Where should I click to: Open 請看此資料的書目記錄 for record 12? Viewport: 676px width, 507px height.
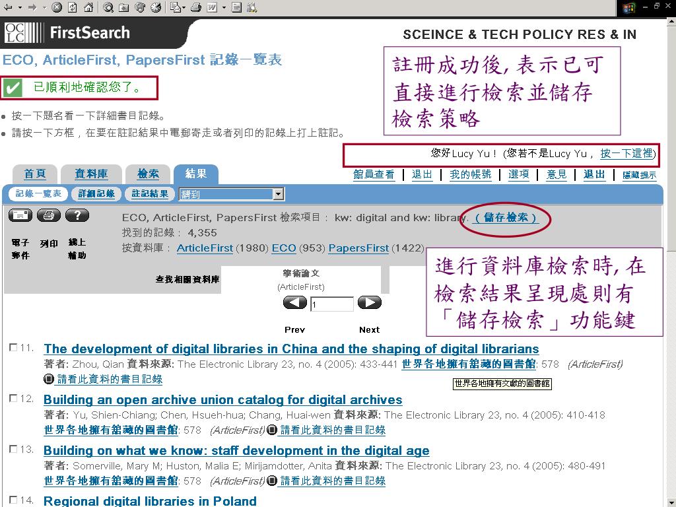click(333, 430)
